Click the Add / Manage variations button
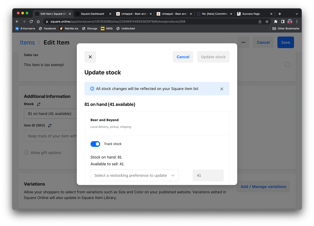Viewport: 314px width, 226px height. pos(263,187)
